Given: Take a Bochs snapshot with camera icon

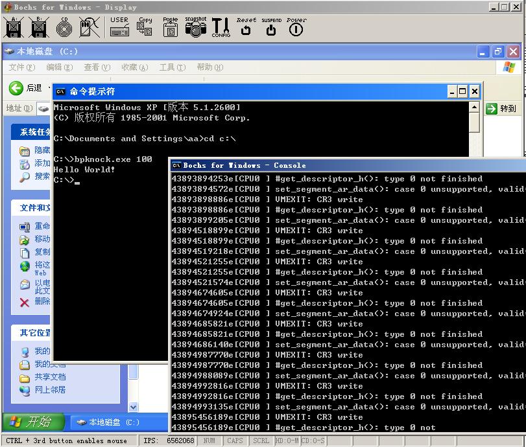Looking at the screenshot, I should coord(196,27).
